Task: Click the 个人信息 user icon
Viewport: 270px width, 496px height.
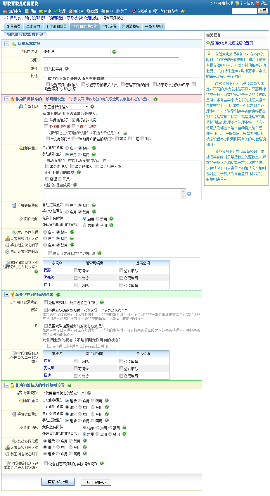Action: click(237, 3)
